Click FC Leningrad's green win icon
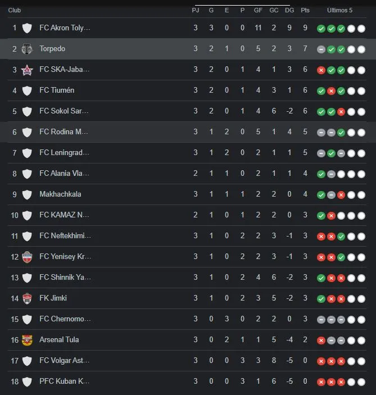 pyautogui.click(x=331, y=153)
